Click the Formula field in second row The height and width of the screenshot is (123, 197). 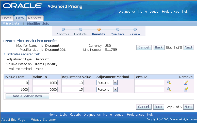pyautogui.click(x=149, y=89)
